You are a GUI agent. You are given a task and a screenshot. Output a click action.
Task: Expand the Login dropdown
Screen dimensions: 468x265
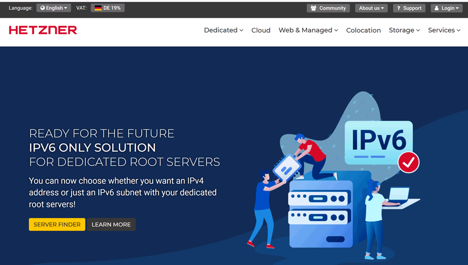(446, 8)
